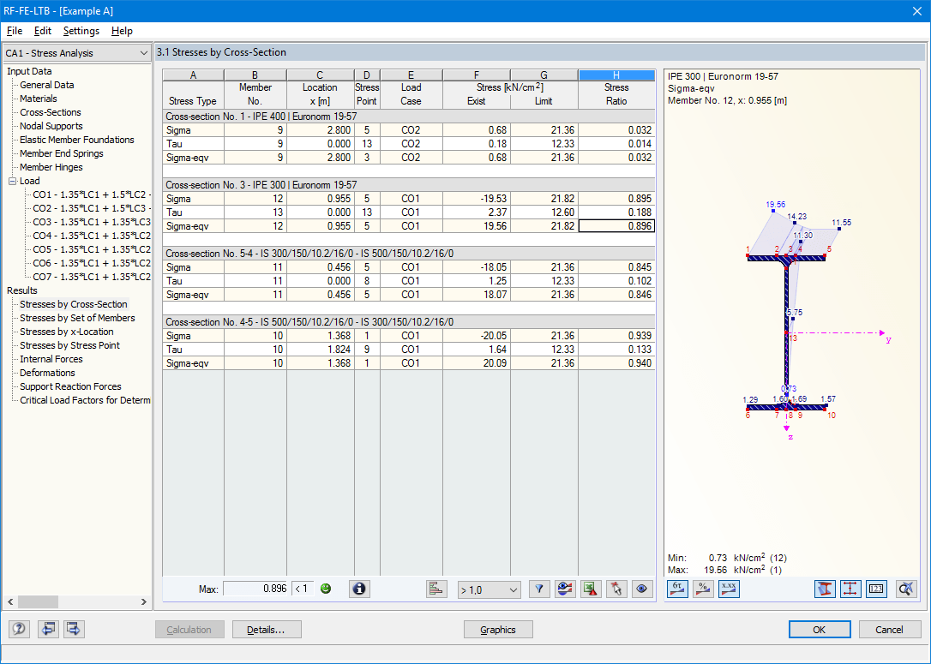Click the reset view zoom icon
The width and height of the screenshot is (931, 664).
905,589
